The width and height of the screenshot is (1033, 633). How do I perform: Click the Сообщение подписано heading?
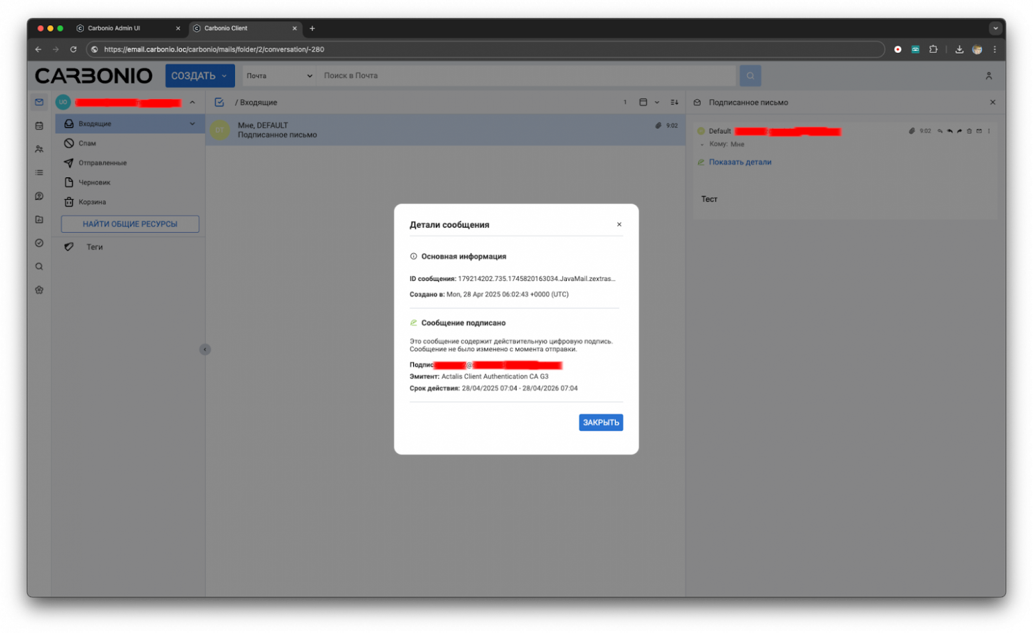tap(464, 323)
